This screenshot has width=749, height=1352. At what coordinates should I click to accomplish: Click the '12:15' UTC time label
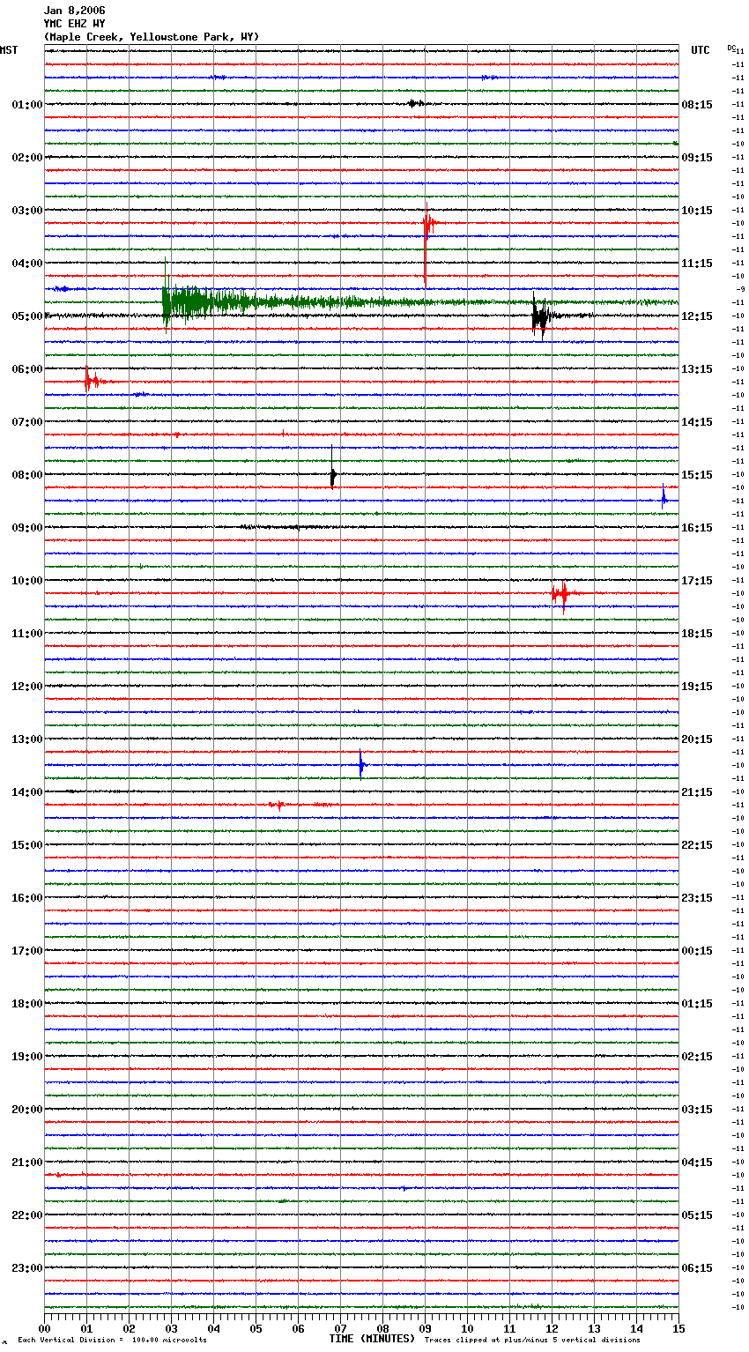[697, 316]
